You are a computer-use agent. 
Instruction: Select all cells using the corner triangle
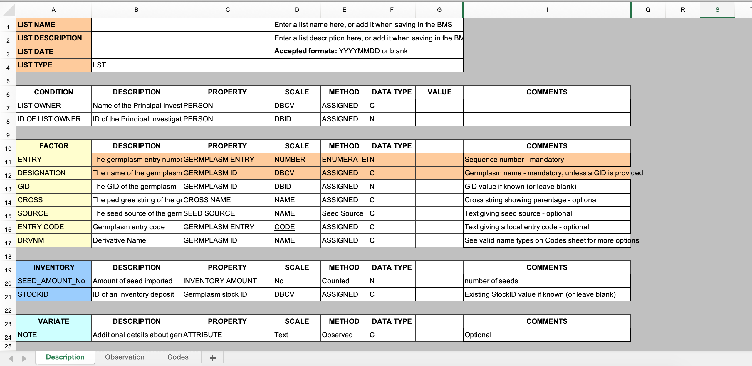(8, 10)
